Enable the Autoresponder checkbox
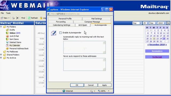The image size is (171, 96). [60, 33]
